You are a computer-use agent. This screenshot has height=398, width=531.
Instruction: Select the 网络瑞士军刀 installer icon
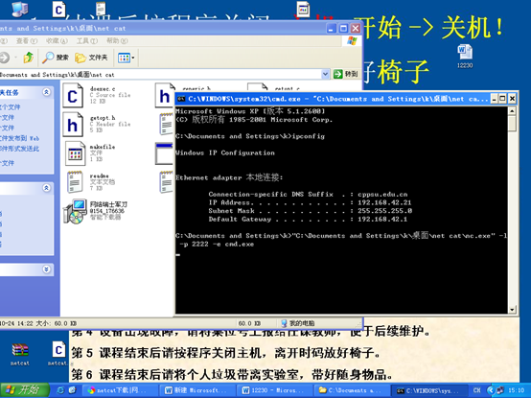[x=75, y=211]
